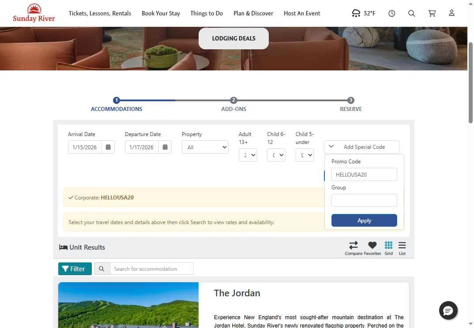Collapse the Add Special Code panel
The image size is (474, 328).
click(361, 147)
